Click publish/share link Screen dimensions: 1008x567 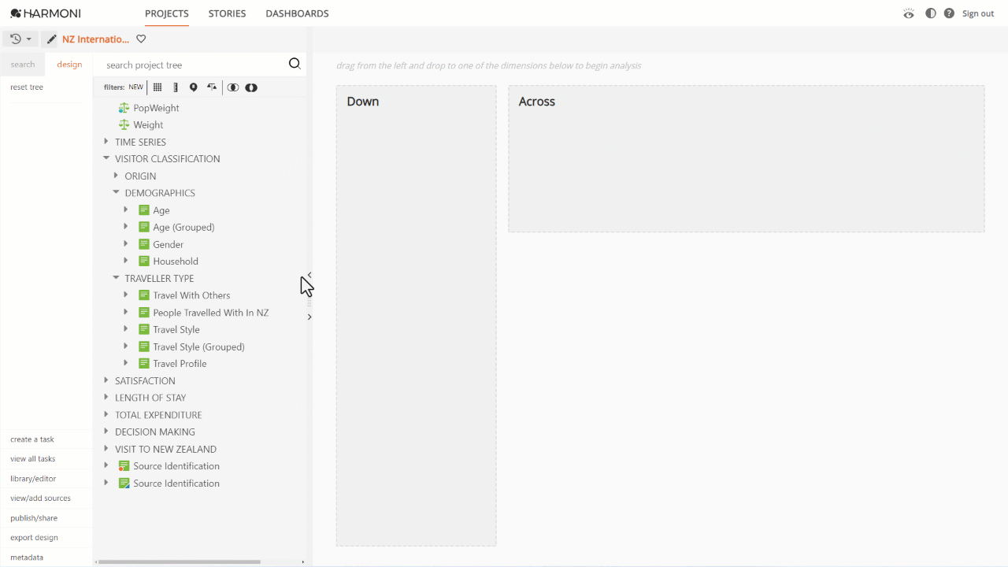point(34,518)
